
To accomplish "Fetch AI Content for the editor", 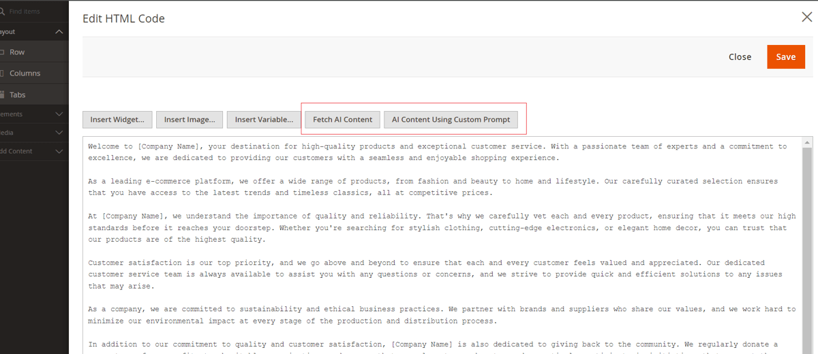I will pos(342,120).
